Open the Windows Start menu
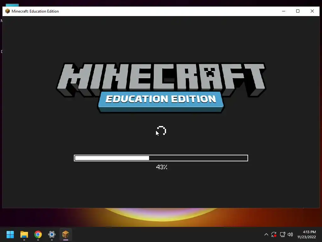 pyautogui.click(x=10, y=234)
